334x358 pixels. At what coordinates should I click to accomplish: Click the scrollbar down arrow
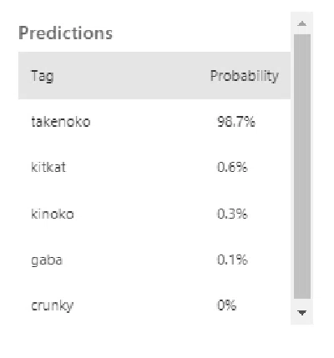pyautogui.click(x=302, y=313)
